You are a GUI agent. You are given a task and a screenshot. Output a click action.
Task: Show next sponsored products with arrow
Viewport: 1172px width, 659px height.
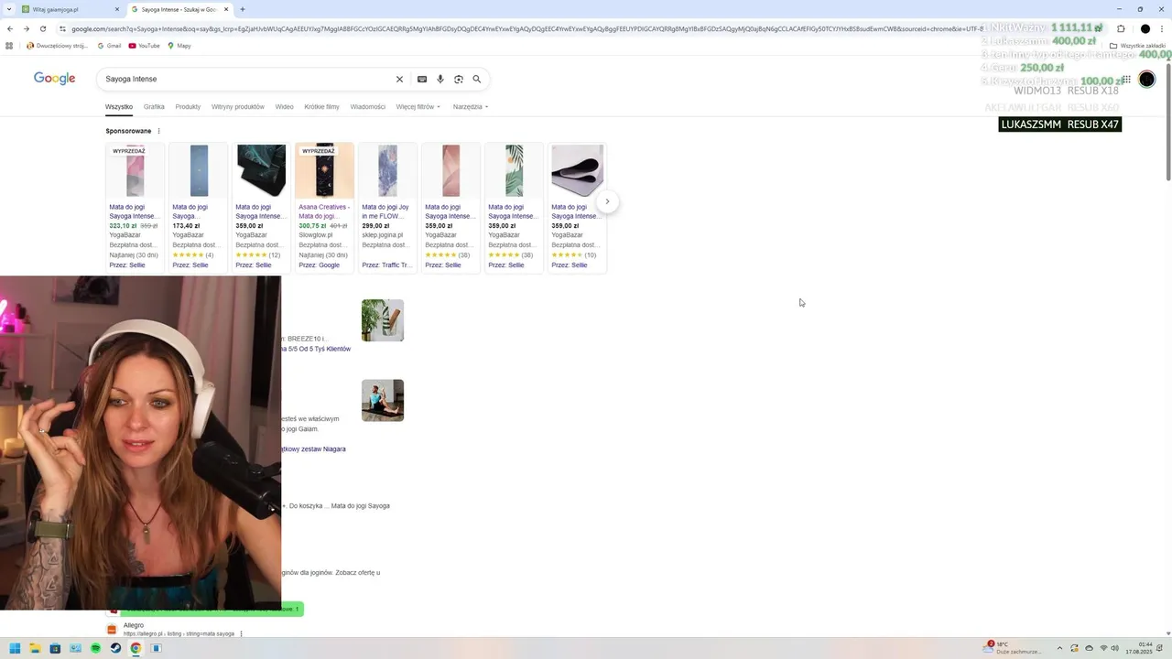click(x=607, y=201)
